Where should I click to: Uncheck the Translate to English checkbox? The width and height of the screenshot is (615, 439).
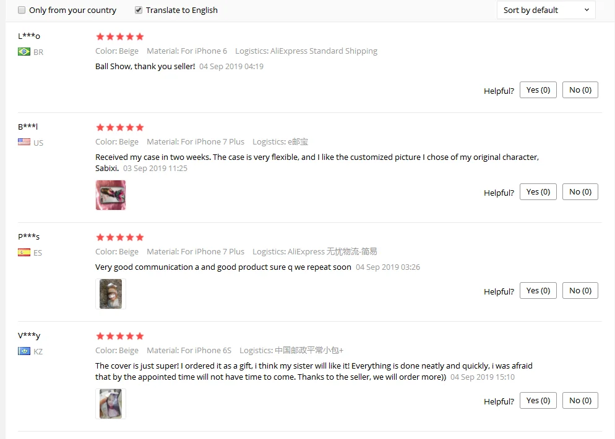[139, 10]
